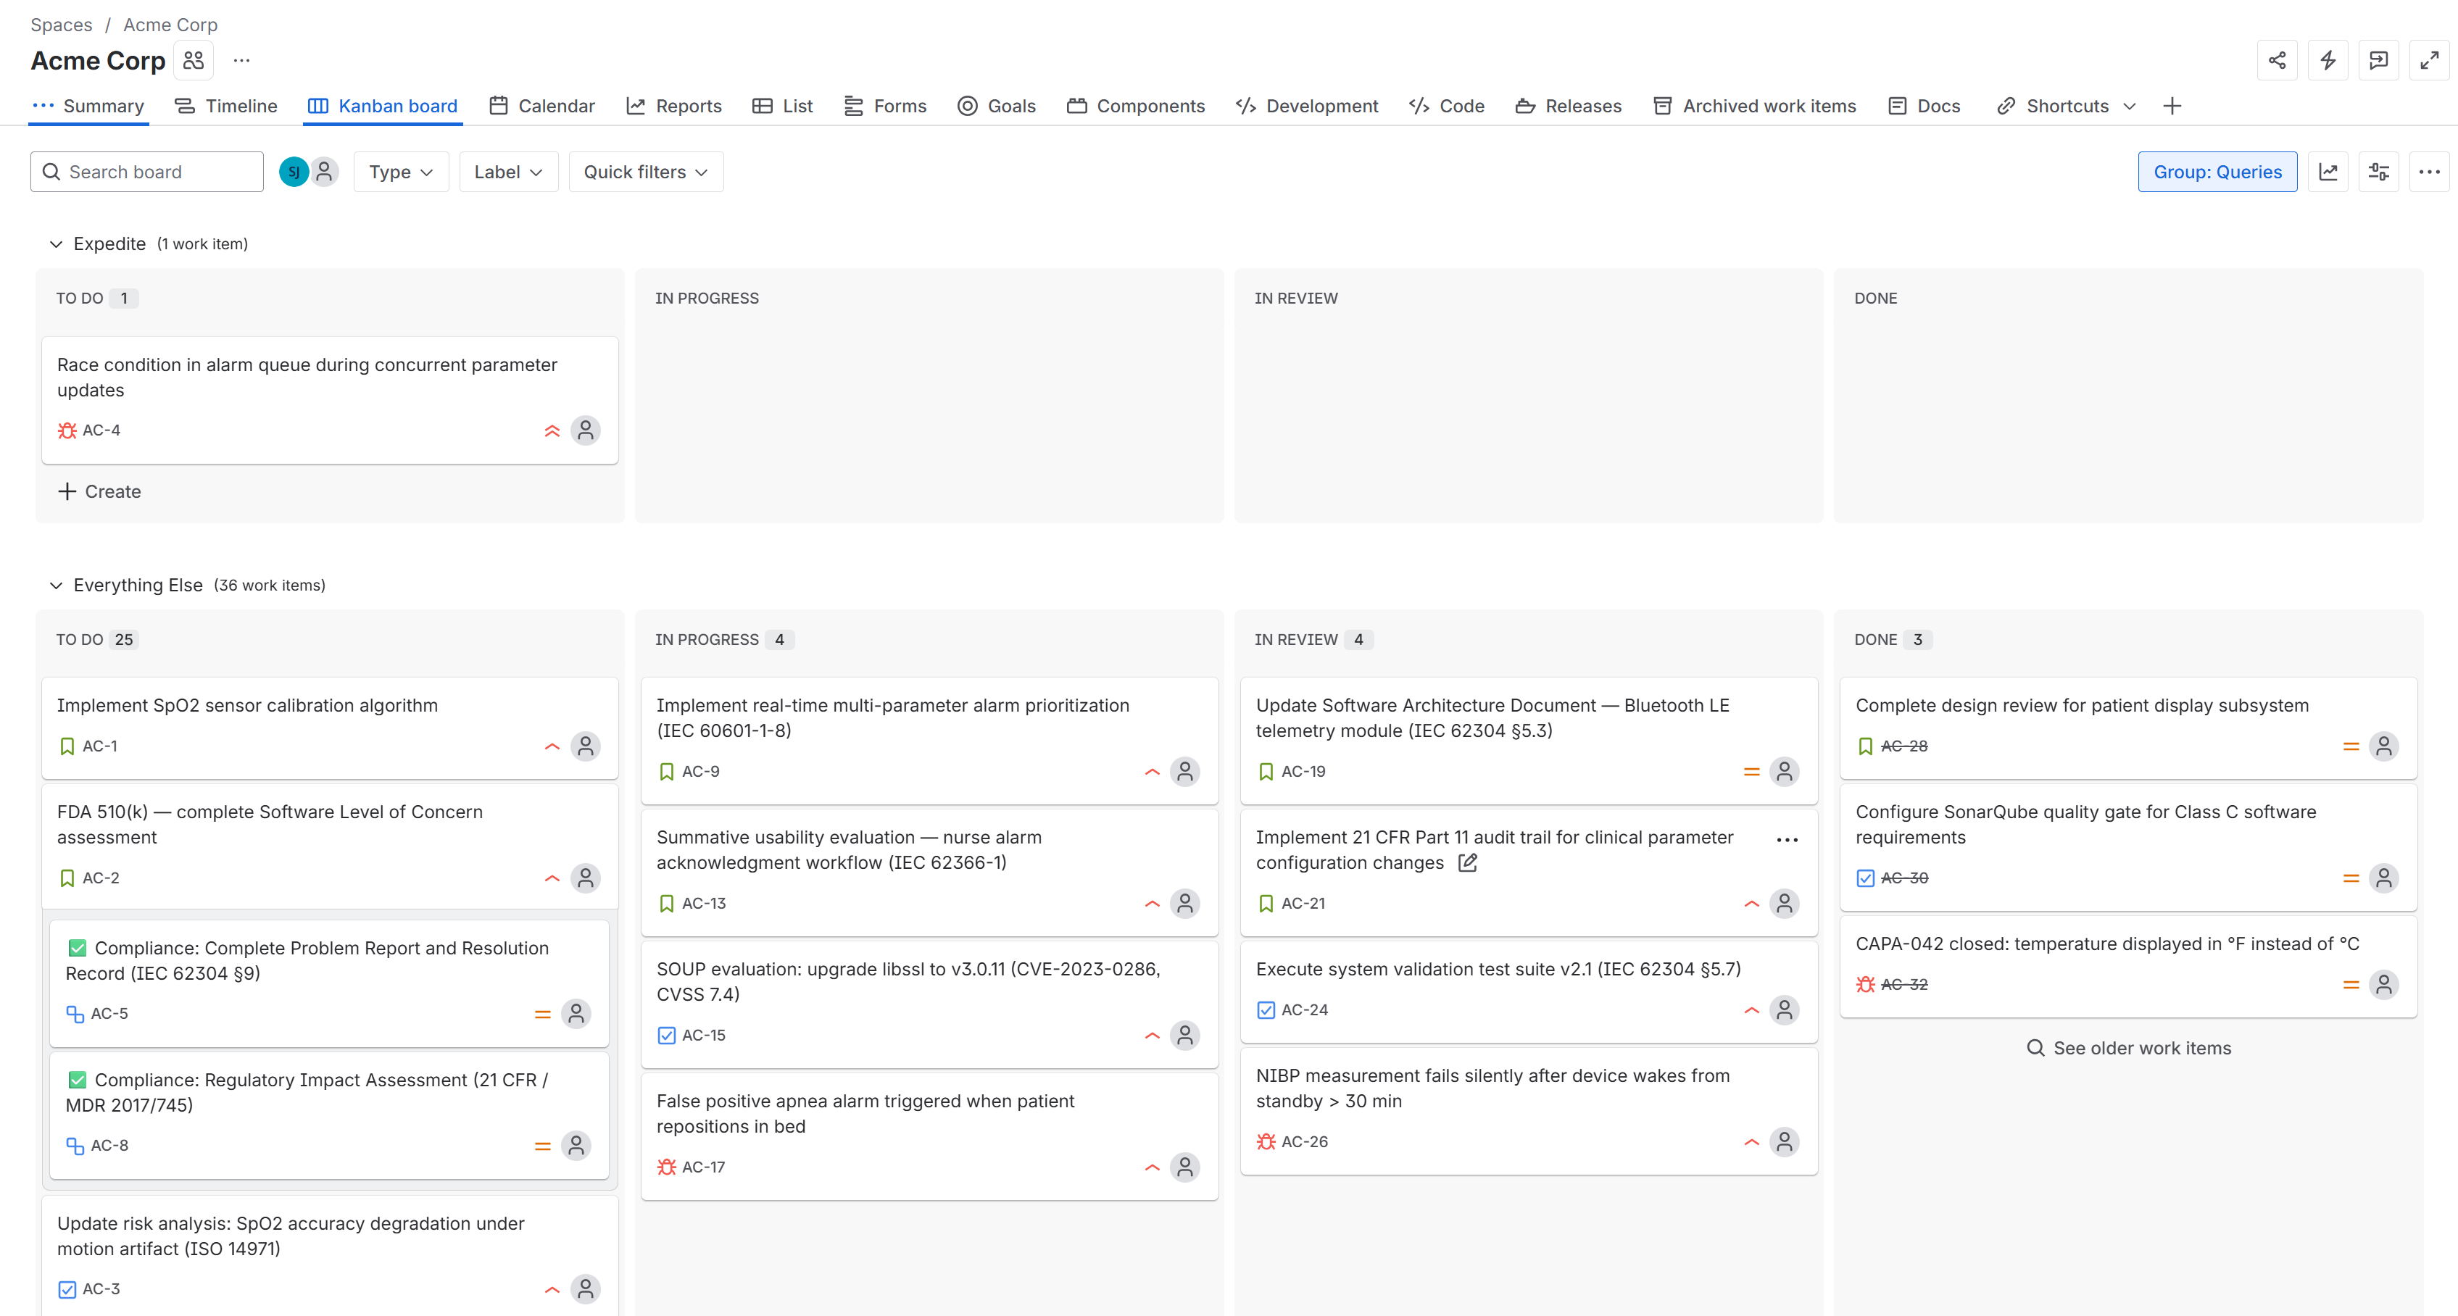Enter full screen with expand arrows icon
The width and height of the screenshot is (2458, 1316).
tap(2428, 61)
